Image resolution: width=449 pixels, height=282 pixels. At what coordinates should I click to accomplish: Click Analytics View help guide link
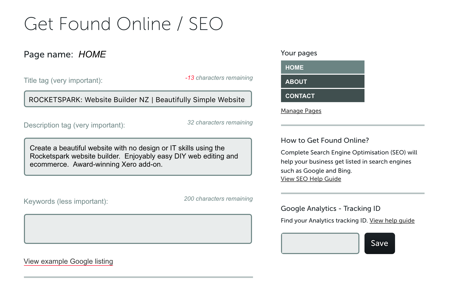(x=392, y=221)
